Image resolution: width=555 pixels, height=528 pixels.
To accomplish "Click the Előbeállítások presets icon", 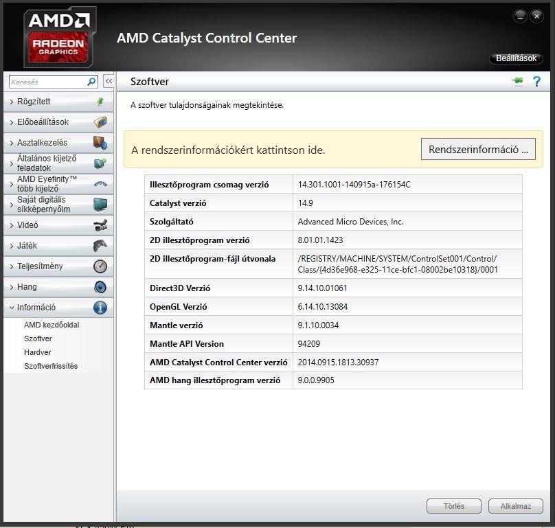I will (x=100, y=122).
